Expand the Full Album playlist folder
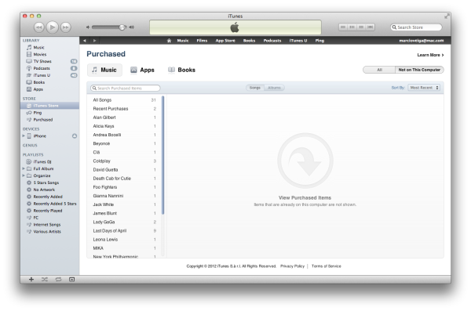Screen dimensions: 471x311 24,168
